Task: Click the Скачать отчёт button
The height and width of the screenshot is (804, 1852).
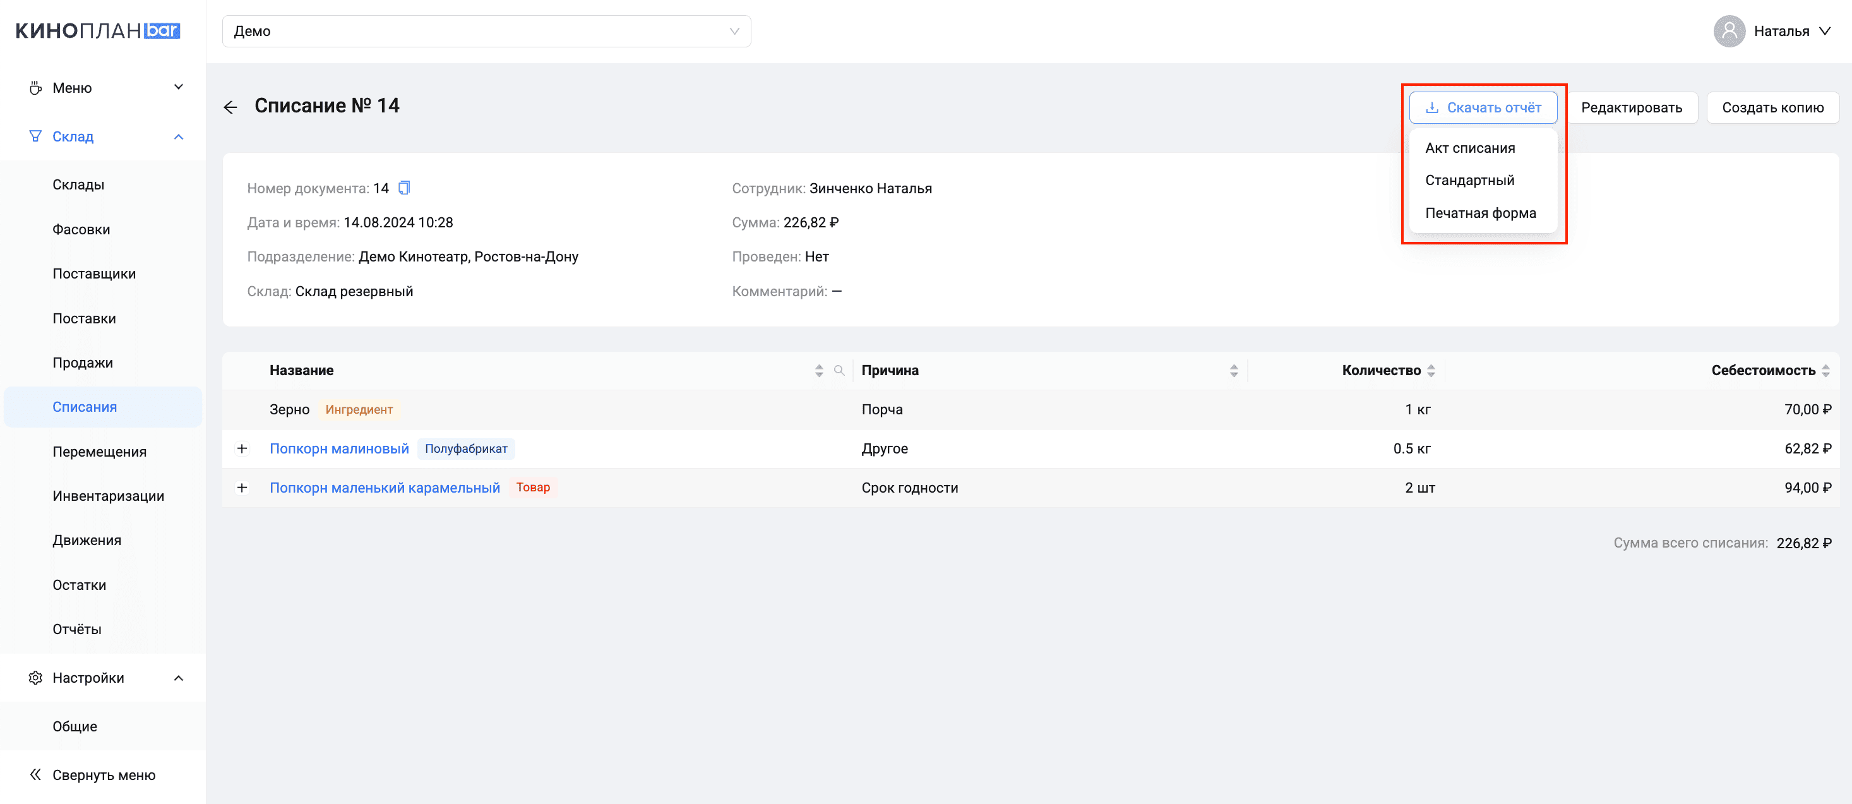Action: click(1483, 107)
